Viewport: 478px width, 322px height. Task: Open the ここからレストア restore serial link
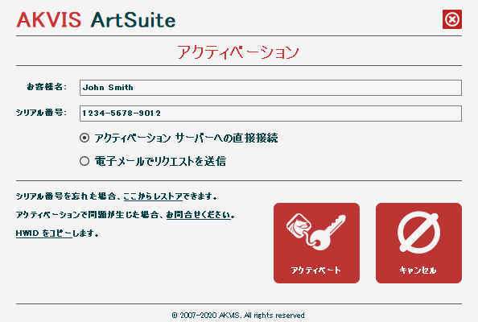153,196
